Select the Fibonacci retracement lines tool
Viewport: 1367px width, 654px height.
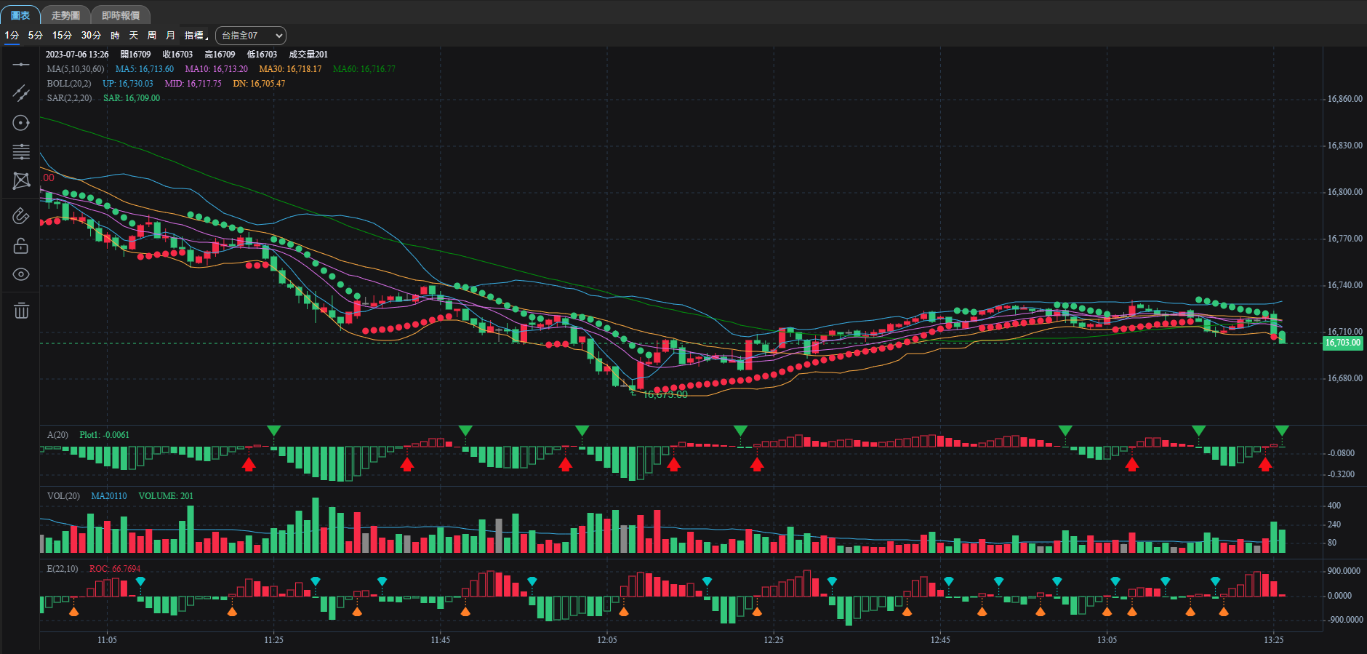click(x=21, y=151)
